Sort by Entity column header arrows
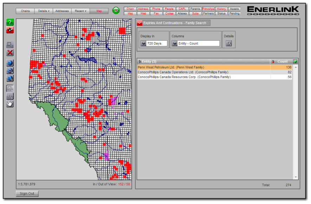This screenshot has height=204, width=311. (x=140, y=62)
